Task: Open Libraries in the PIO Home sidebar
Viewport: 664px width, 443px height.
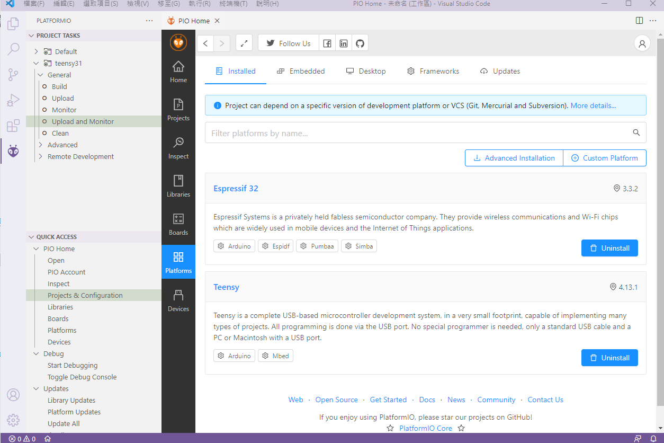Action: click(x=178, y=187)
